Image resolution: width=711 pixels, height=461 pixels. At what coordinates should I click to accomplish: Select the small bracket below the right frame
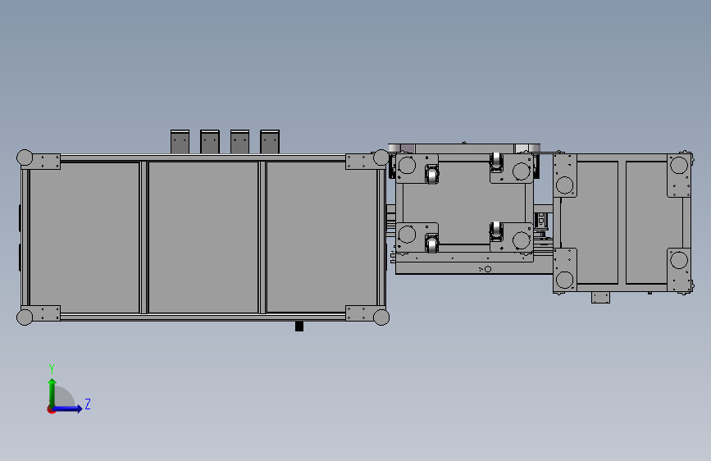point(600,298)
